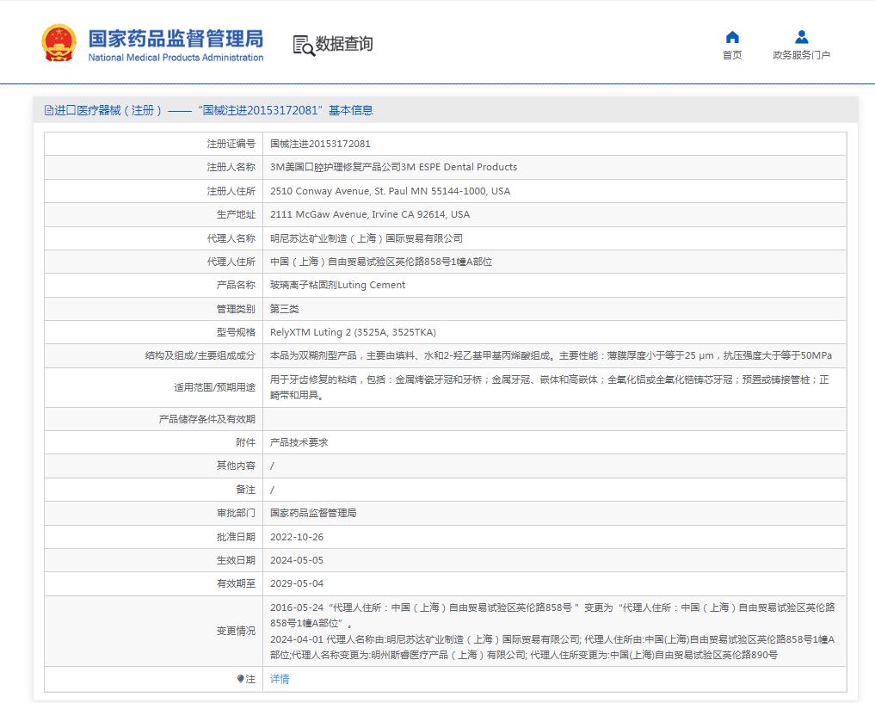The width and height of the screenshot is (875, 703).
Task: Select the 管理类别 label cell
Action: click(x=153, y=309)
